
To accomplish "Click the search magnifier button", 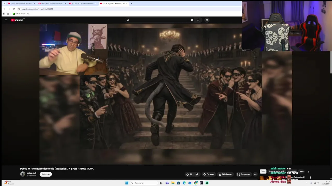I will (198, 20).
